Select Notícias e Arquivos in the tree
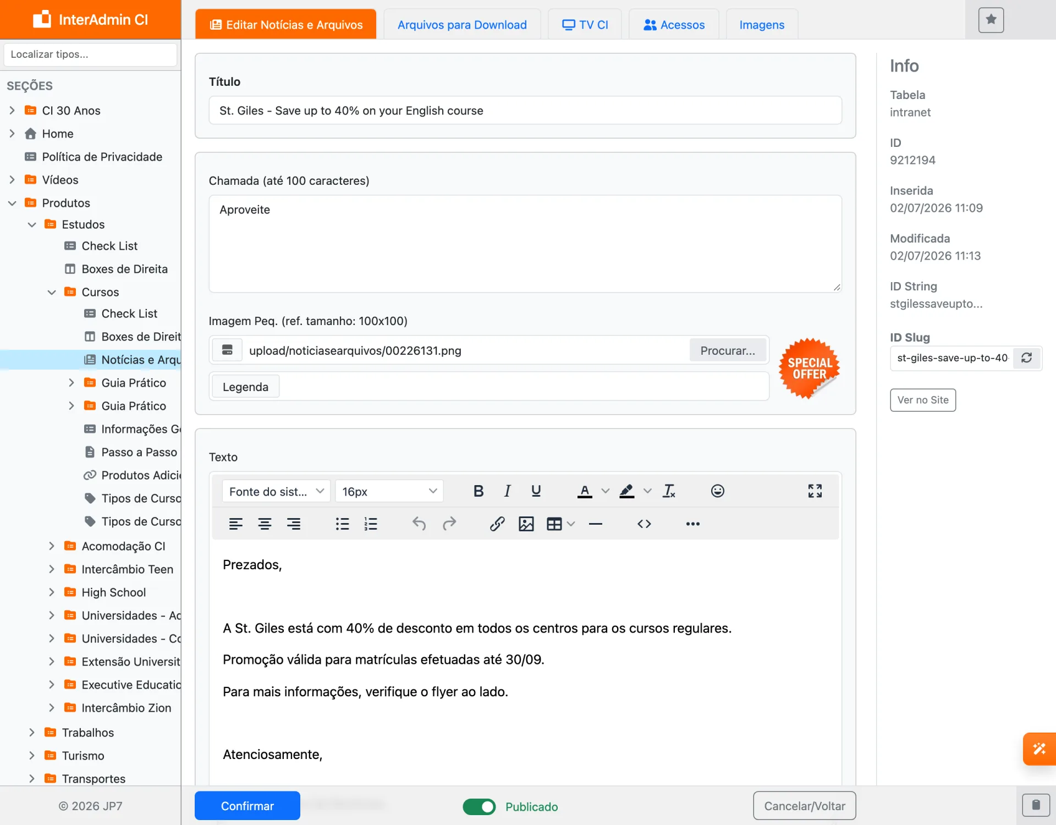 click(132, 360)
